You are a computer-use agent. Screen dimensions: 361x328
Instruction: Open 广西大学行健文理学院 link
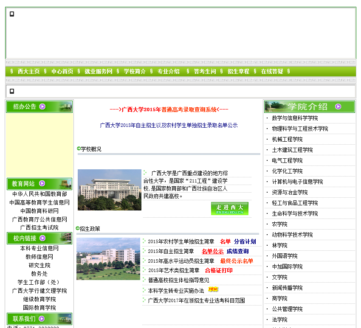pyautogui.click(x=39, y=291)
